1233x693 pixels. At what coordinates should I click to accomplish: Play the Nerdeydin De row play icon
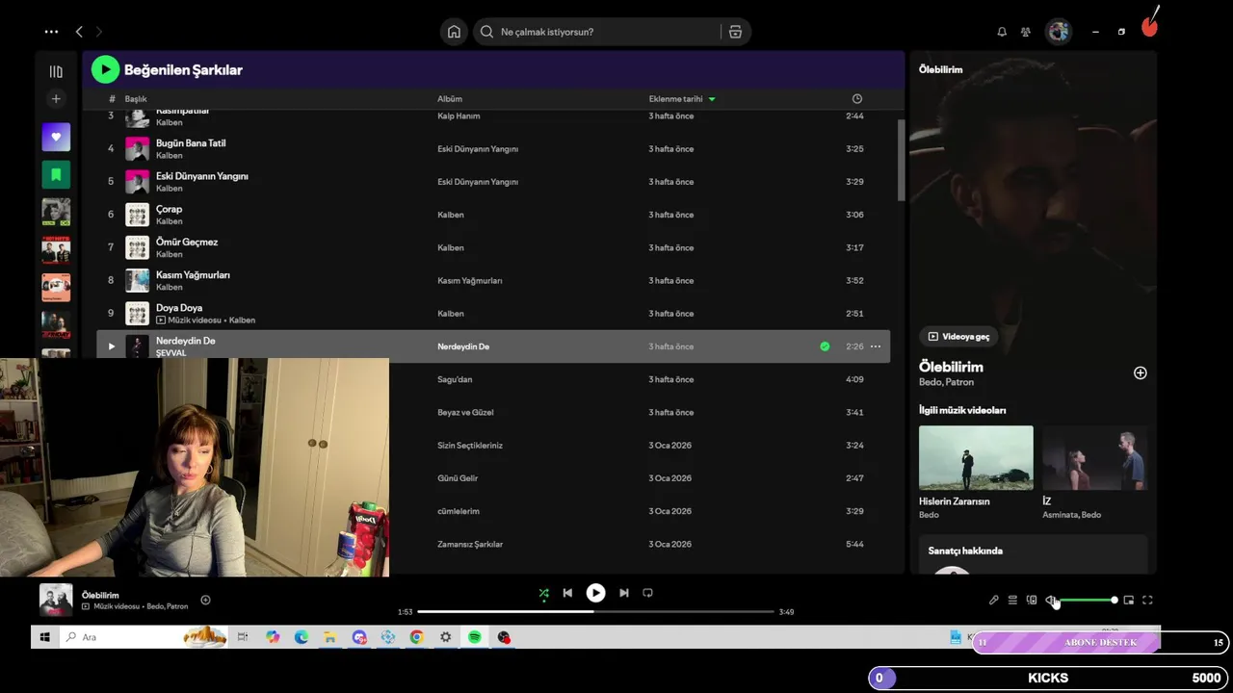point(112,346)
